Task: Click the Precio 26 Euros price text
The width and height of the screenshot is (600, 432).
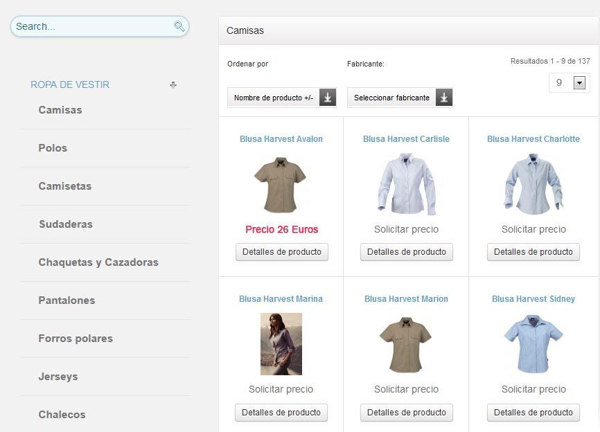Action: coord(281,229)
